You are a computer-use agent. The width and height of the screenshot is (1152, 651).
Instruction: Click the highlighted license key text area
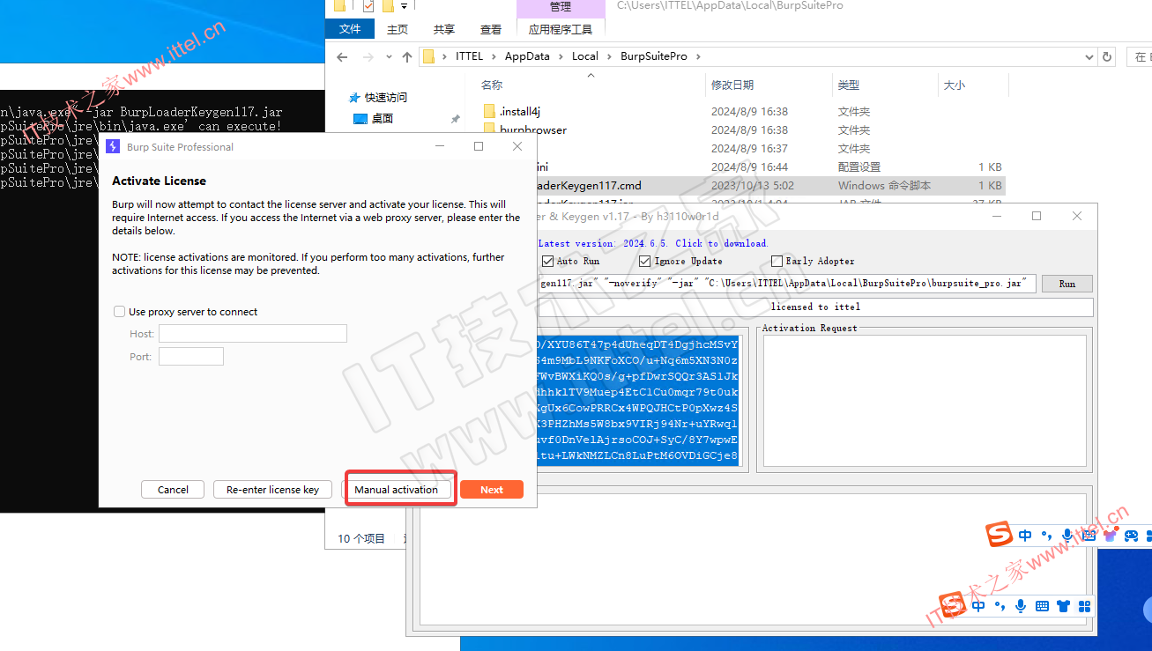(x=638, y=401)
